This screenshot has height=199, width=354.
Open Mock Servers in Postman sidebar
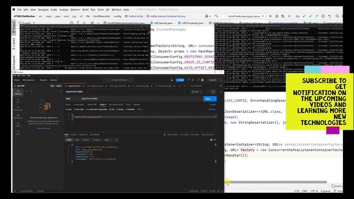click(x=18, y=117)
